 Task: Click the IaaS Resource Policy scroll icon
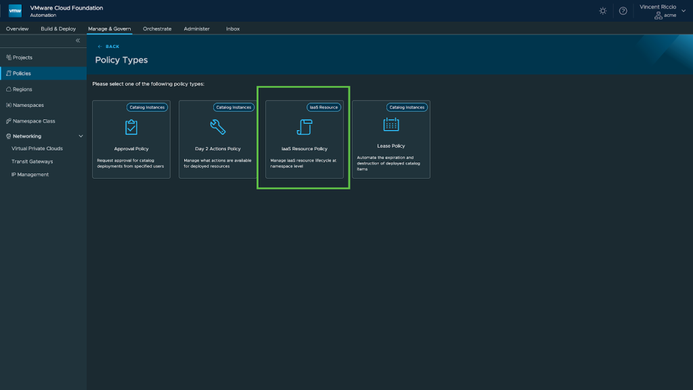(x=305, y=127)
